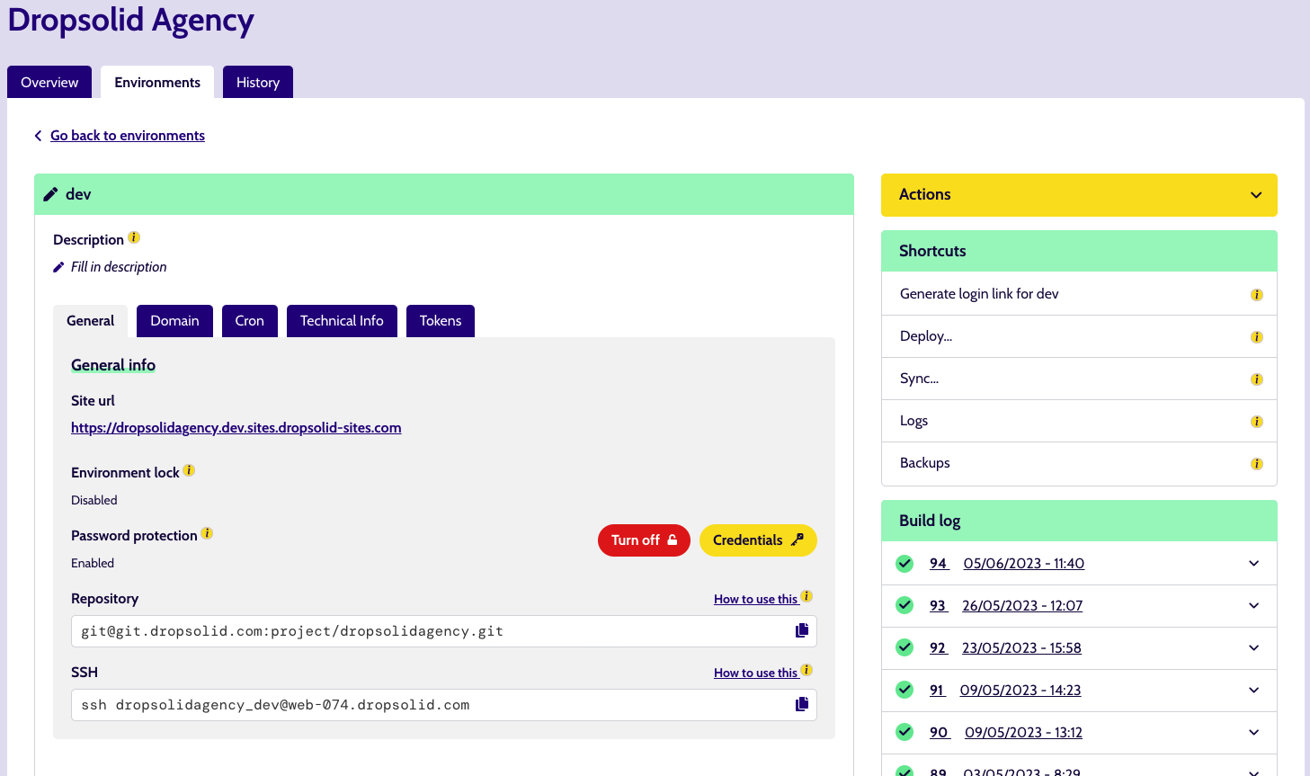This screenshot has width=1310, height=776.
Task: Click the pencil icon beside dev title
Action: (50, 194)
